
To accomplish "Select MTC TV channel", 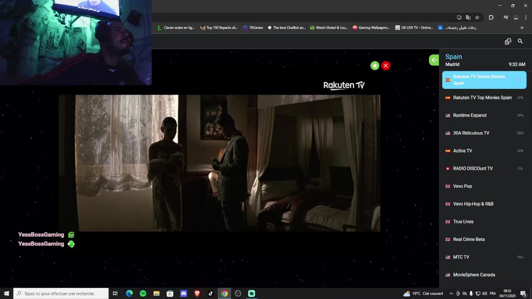I will 484,257.
